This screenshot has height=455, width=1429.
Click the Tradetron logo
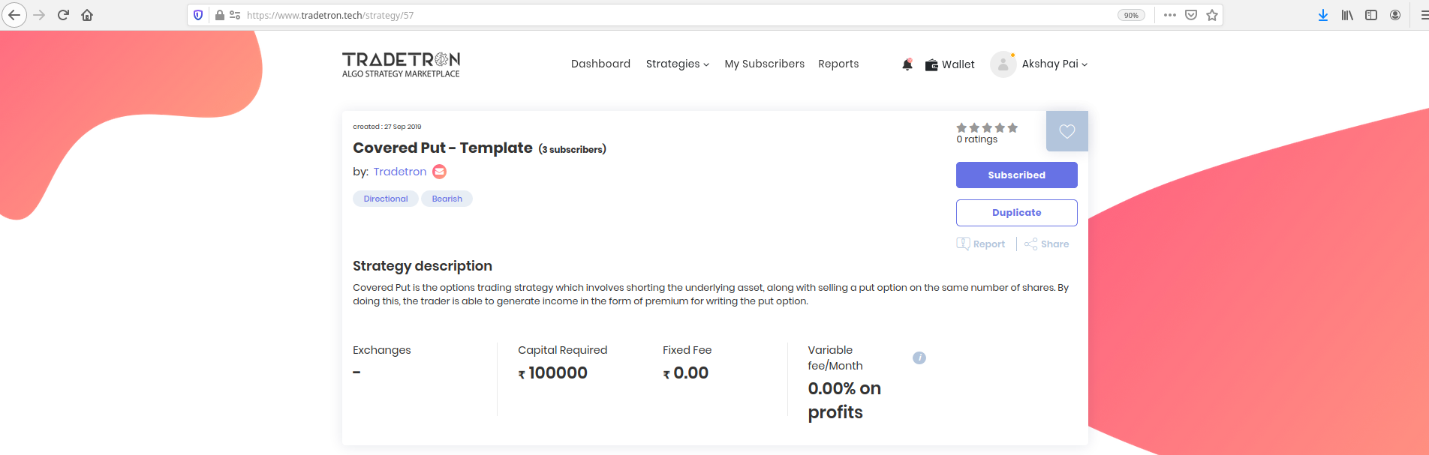401,64
